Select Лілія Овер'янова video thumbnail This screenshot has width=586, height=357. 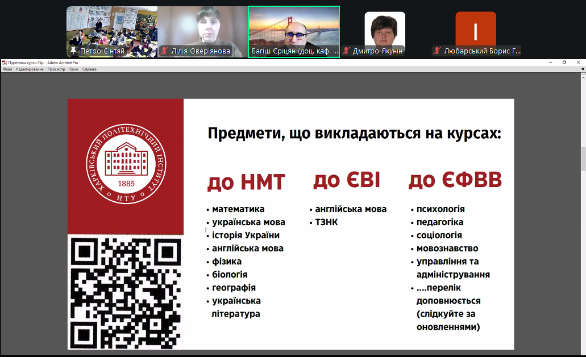(x=202, y=32)
